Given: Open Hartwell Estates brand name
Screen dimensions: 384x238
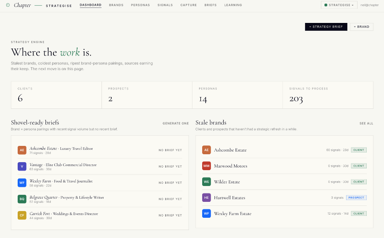Looking at the screenshot, I should (x=230, y=197).
